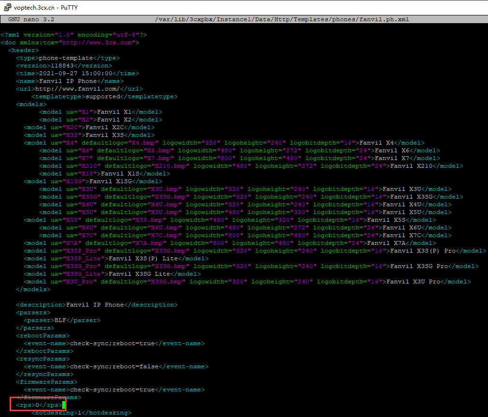The width and height of the screenshot is (488, 417).
Task: Click the event-name line under firmwareParams
Action: click(x=114, y=390)
